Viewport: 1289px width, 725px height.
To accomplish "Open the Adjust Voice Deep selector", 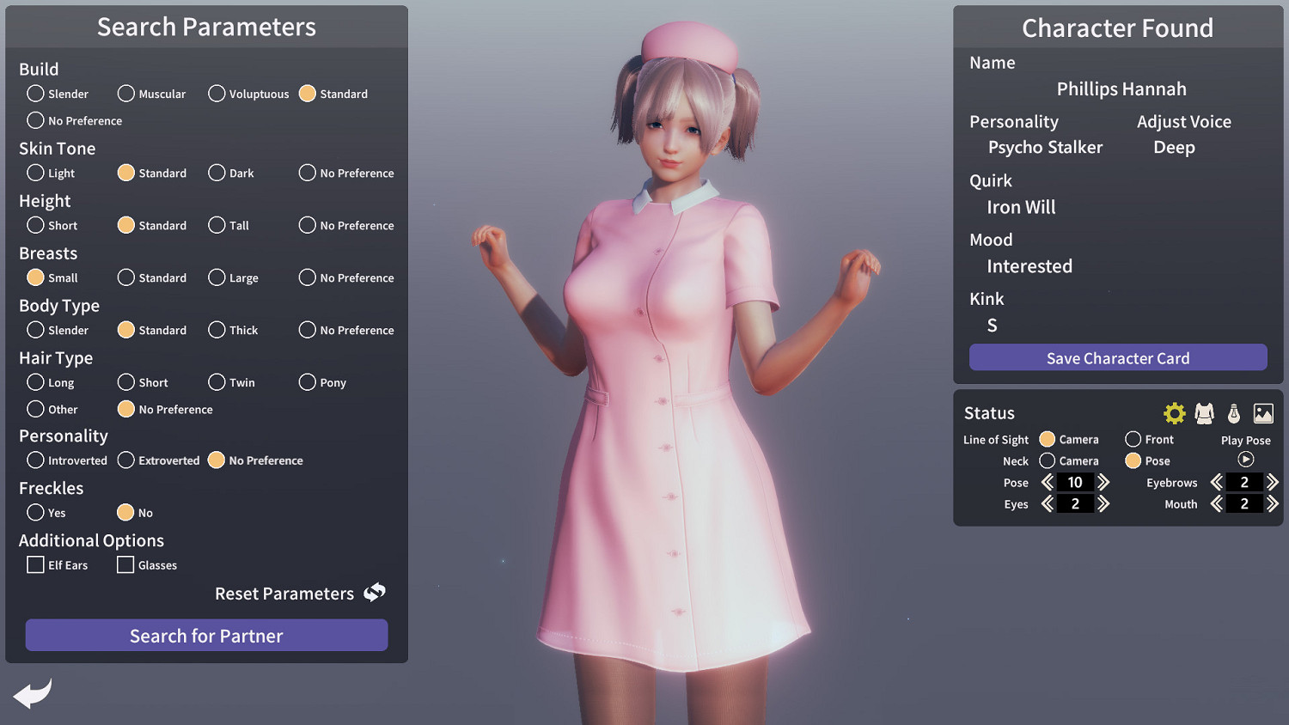I will click(1174, 147).
